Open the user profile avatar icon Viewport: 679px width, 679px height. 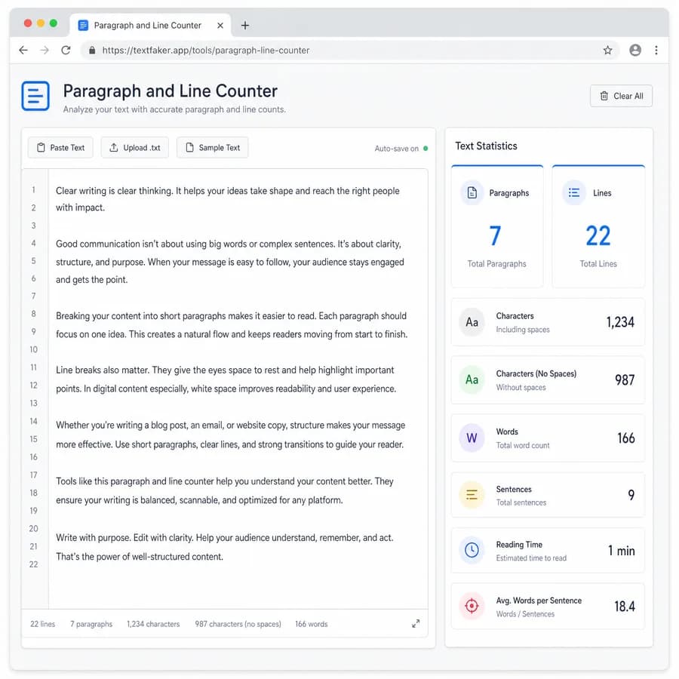(634, 51)
